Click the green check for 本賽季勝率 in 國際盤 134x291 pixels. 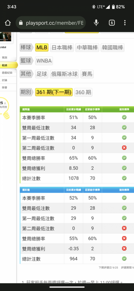pos(124,117)
